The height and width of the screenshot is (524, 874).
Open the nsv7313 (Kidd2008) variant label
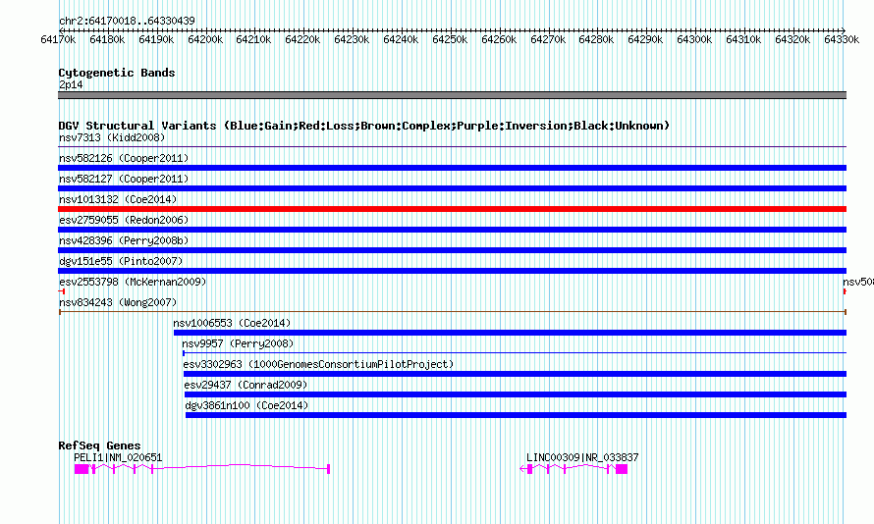coord(112,137)
